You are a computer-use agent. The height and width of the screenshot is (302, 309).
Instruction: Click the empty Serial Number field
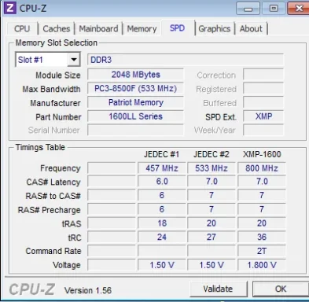(x=135, y=130)
